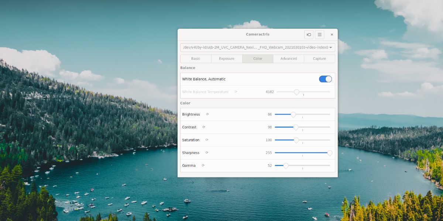443x221 pixels.
Task: Select the Advanced tab
Action: tap(289, 59)
